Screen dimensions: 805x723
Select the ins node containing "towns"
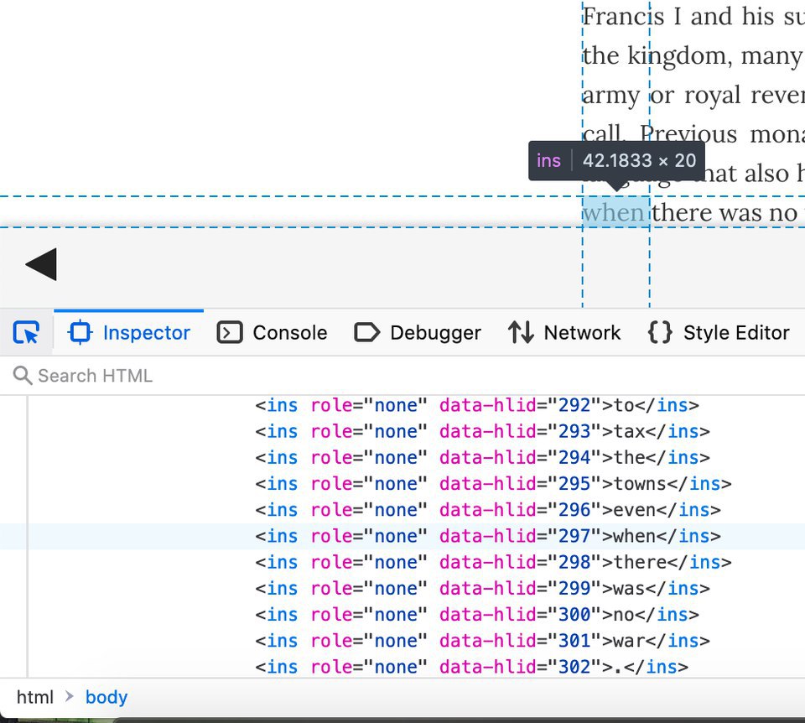click(x=493, y=484)
